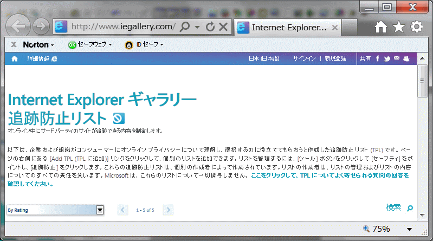The height and width of the screenshot is (241, 433).
Task: Open the By Rating sort dropdown
Action: [55, 210]
